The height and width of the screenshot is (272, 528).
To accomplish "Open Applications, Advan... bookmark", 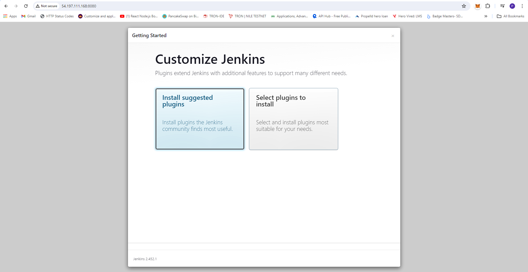I will pos(289,16).
